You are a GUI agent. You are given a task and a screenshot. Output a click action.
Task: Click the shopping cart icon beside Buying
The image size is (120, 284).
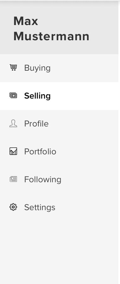pyautogui.click(x=13, y=68)
